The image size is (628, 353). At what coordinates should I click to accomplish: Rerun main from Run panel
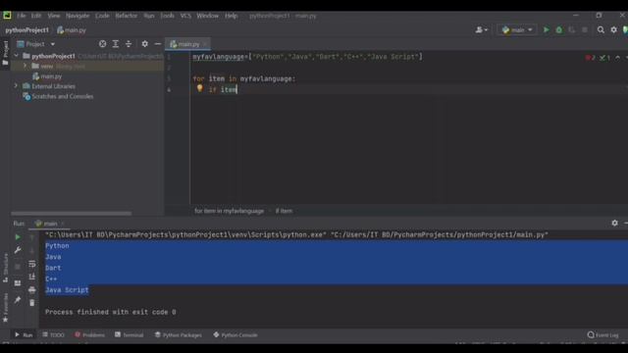(18, 237)
